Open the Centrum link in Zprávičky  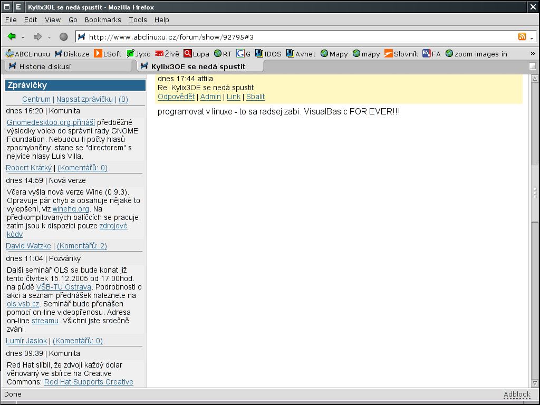tap(36, 99)
